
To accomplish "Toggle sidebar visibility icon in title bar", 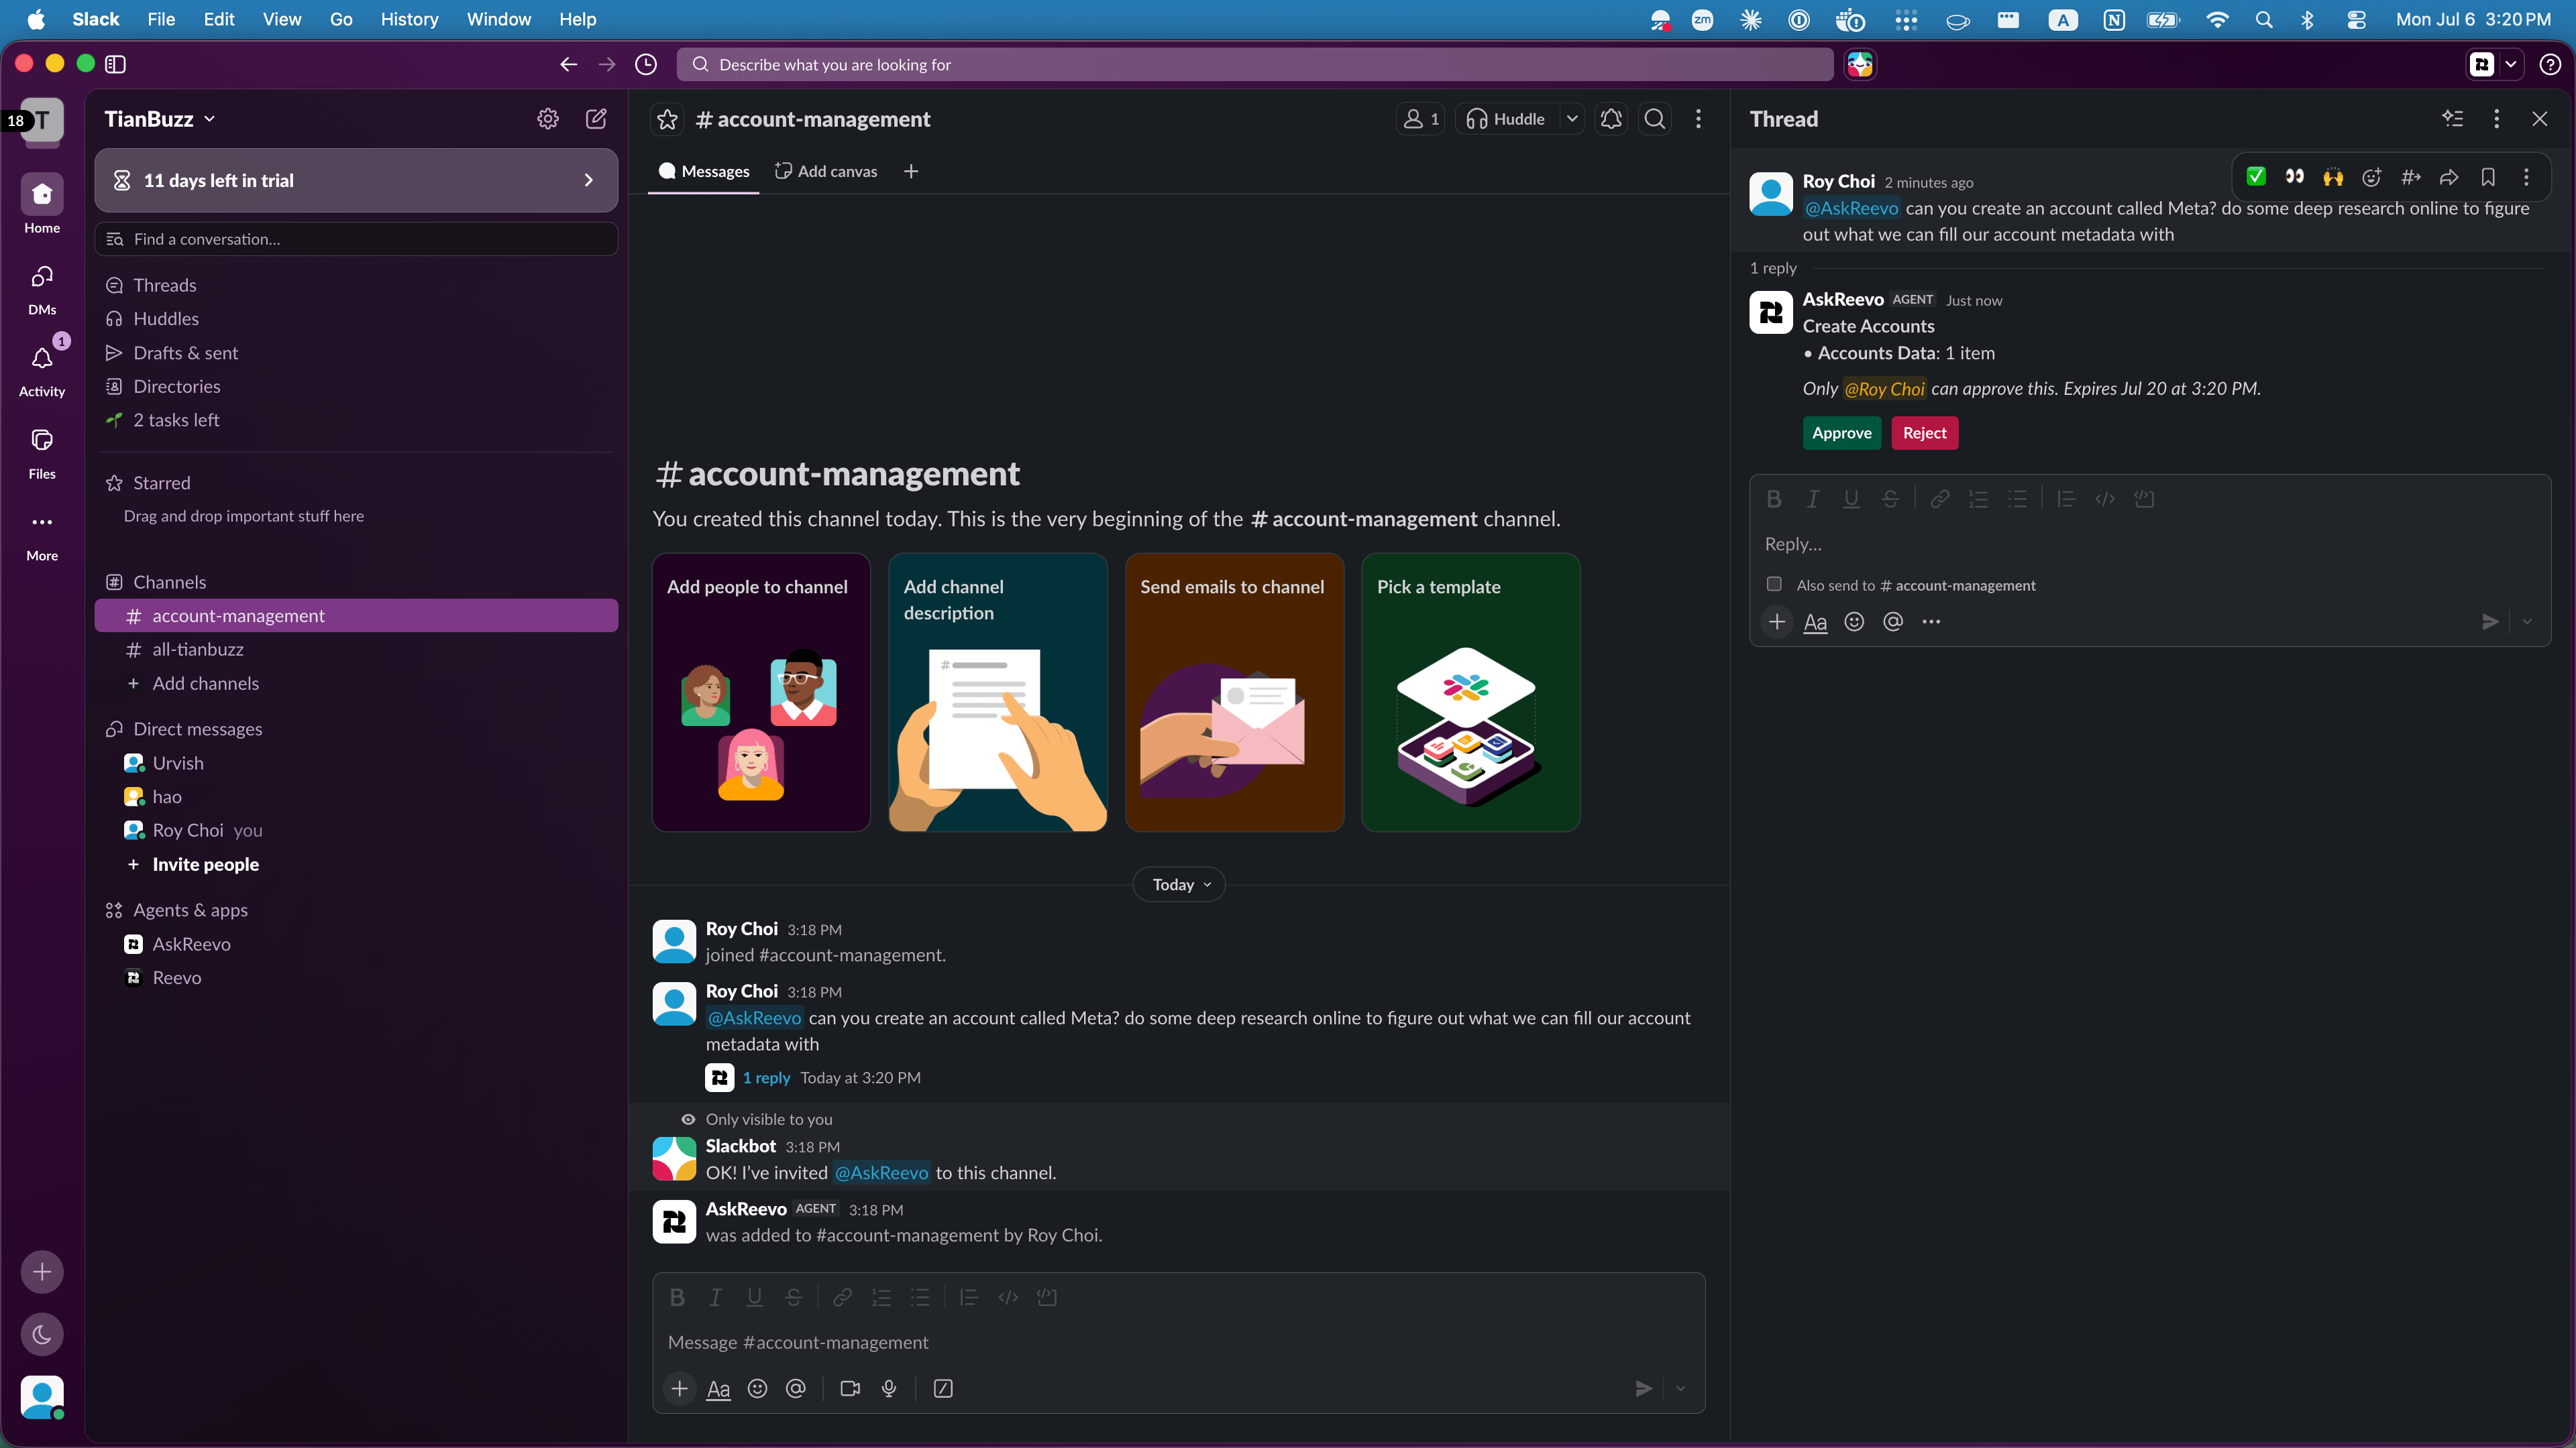I will pyautogui.click(x=115, y=64).
